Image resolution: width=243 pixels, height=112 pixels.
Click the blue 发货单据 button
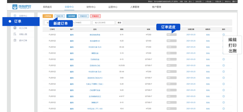point(72,16)
